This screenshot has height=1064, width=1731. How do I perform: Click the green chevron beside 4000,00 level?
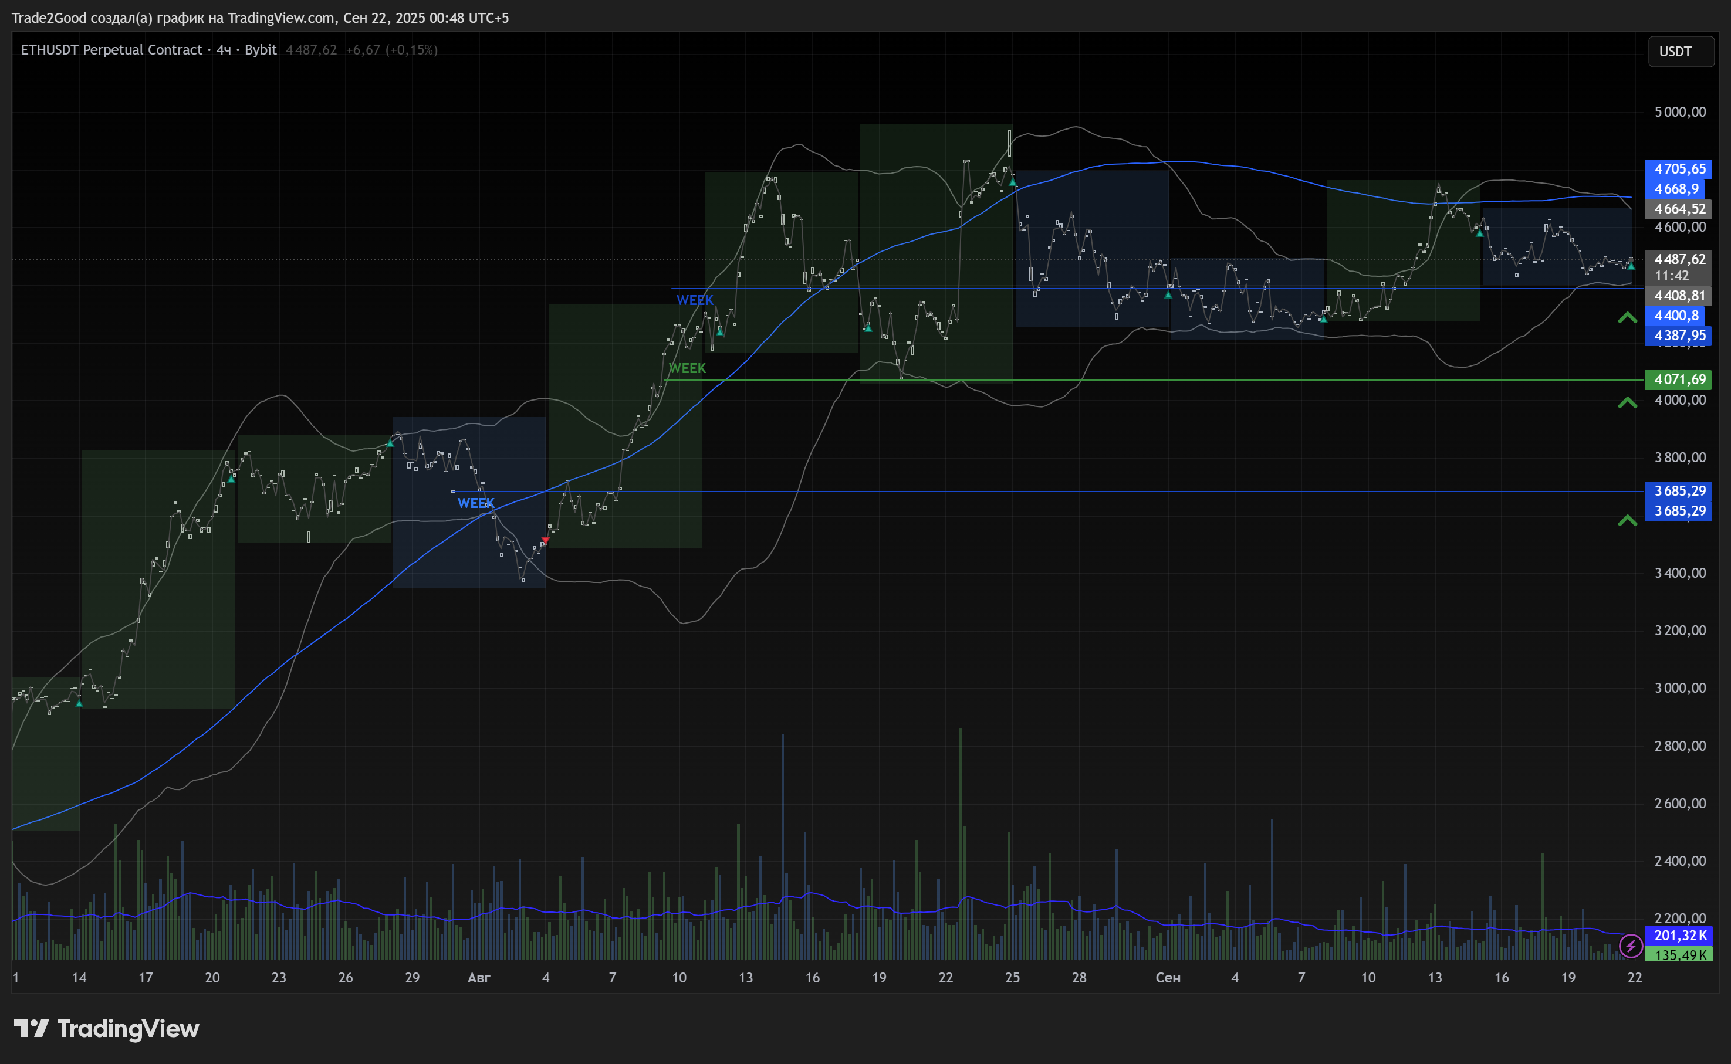click(1627, 403)
